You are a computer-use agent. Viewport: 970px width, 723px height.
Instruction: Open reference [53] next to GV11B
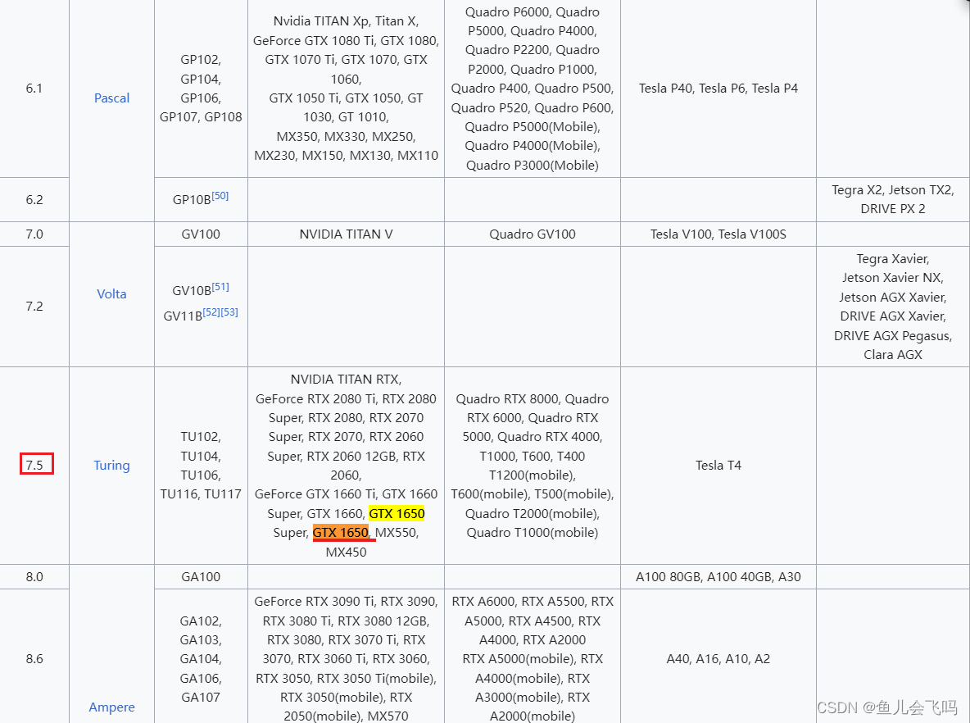(229, 312)
